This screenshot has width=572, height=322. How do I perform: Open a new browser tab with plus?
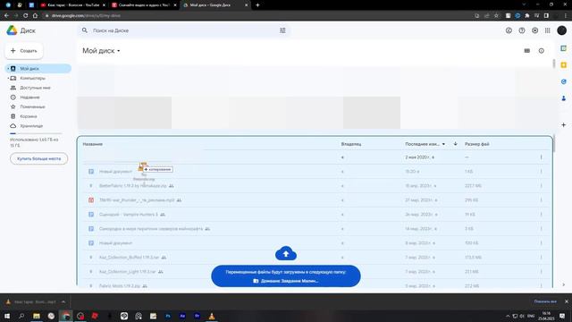click(257, 5)
